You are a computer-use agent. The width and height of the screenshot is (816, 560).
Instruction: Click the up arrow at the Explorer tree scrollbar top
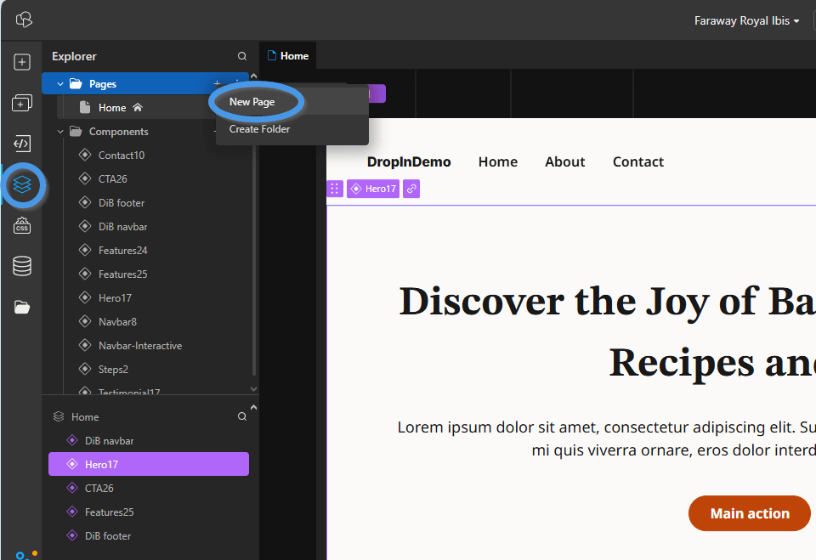click(253, 76)
